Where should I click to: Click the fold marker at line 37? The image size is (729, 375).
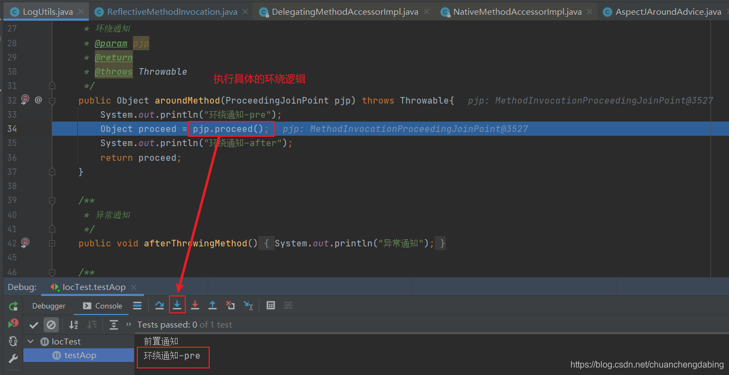[52, 172]
